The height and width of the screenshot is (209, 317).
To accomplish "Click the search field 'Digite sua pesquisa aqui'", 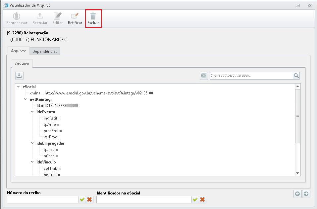I will coord(251,76).
